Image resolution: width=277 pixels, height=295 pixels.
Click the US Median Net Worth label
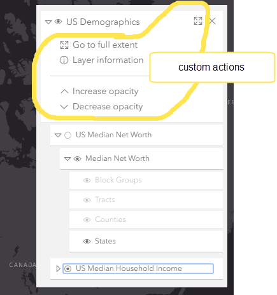tap(113, 135)
